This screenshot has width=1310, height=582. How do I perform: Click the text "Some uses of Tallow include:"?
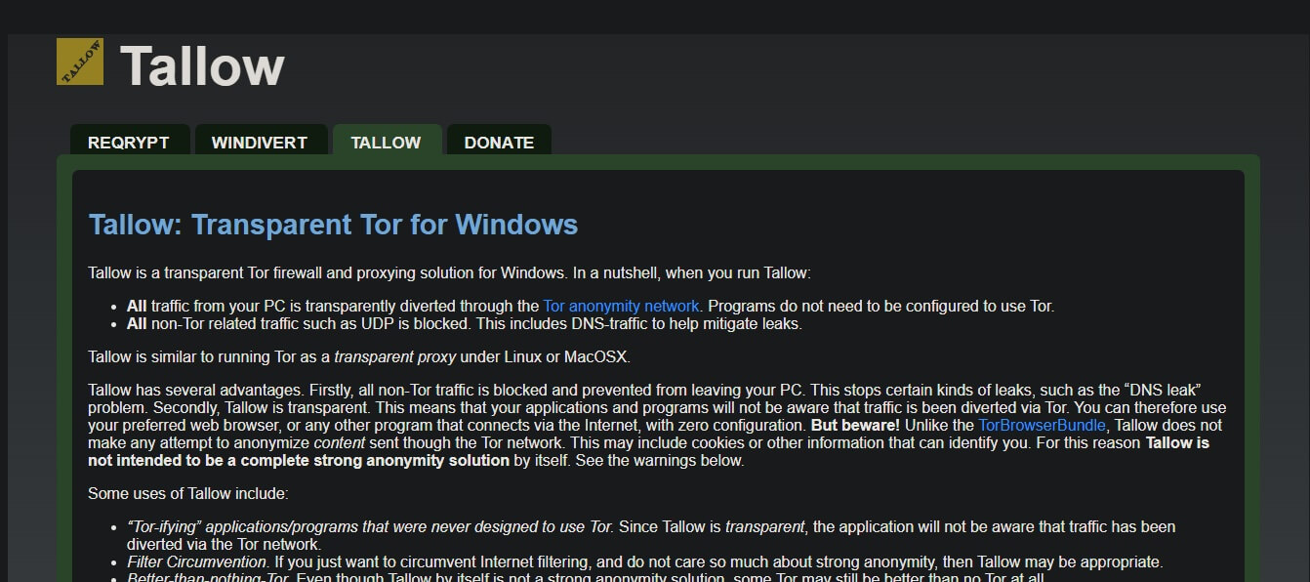coord(188,493)
